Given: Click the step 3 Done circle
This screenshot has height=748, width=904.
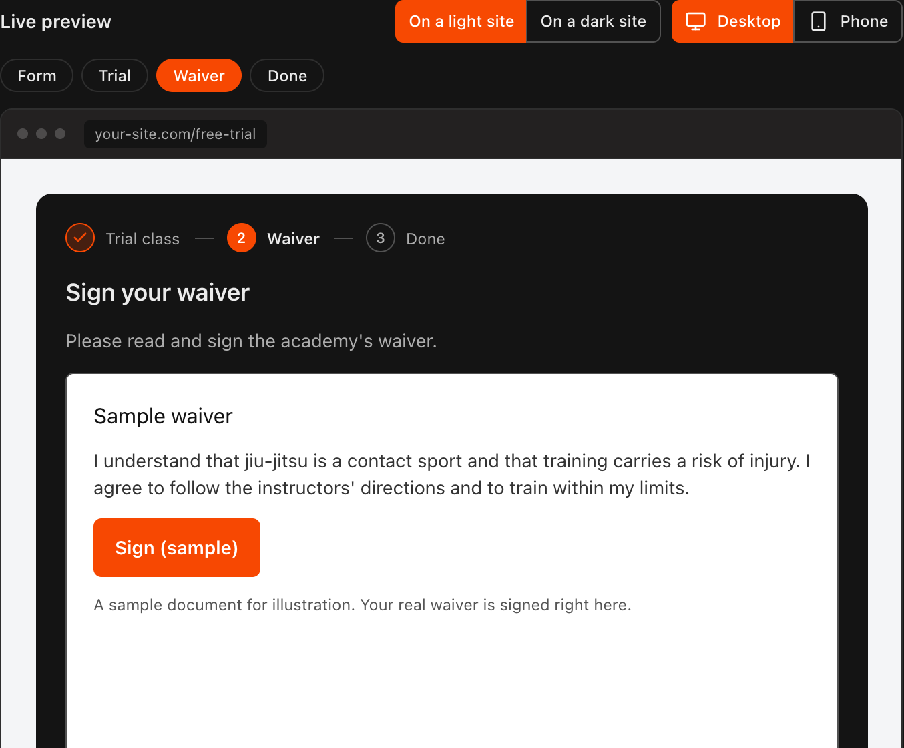Looking at the screenshot, I should pos(381,238).
